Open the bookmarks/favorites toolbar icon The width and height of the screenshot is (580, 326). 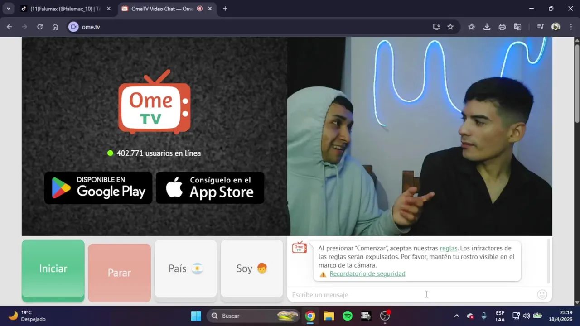point(472,27)
